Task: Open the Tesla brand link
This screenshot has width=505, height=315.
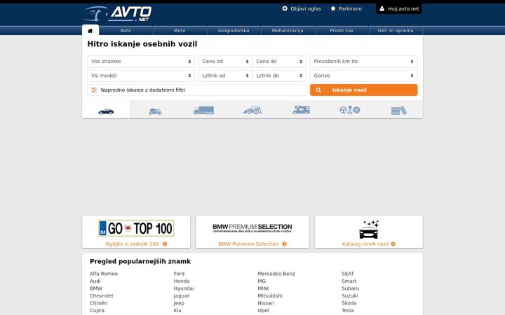Action: 348,311
